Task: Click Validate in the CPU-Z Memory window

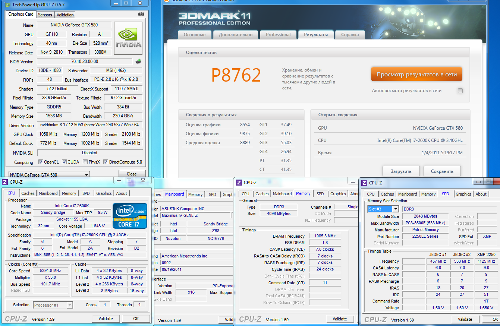Action: 340,319
